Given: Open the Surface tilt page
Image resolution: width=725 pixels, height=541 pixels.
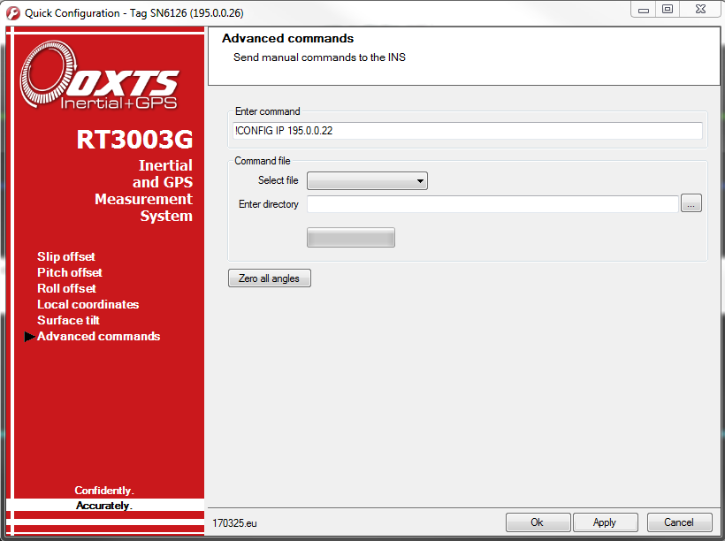Looking at the screenshot, I should (x=68, y=320).
